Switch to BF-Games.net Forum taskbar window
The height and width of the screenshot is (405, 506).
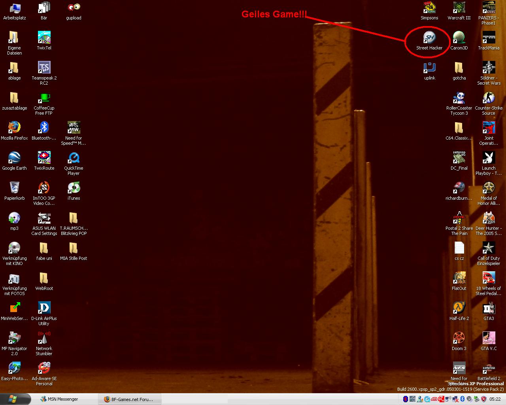point(129,399)
